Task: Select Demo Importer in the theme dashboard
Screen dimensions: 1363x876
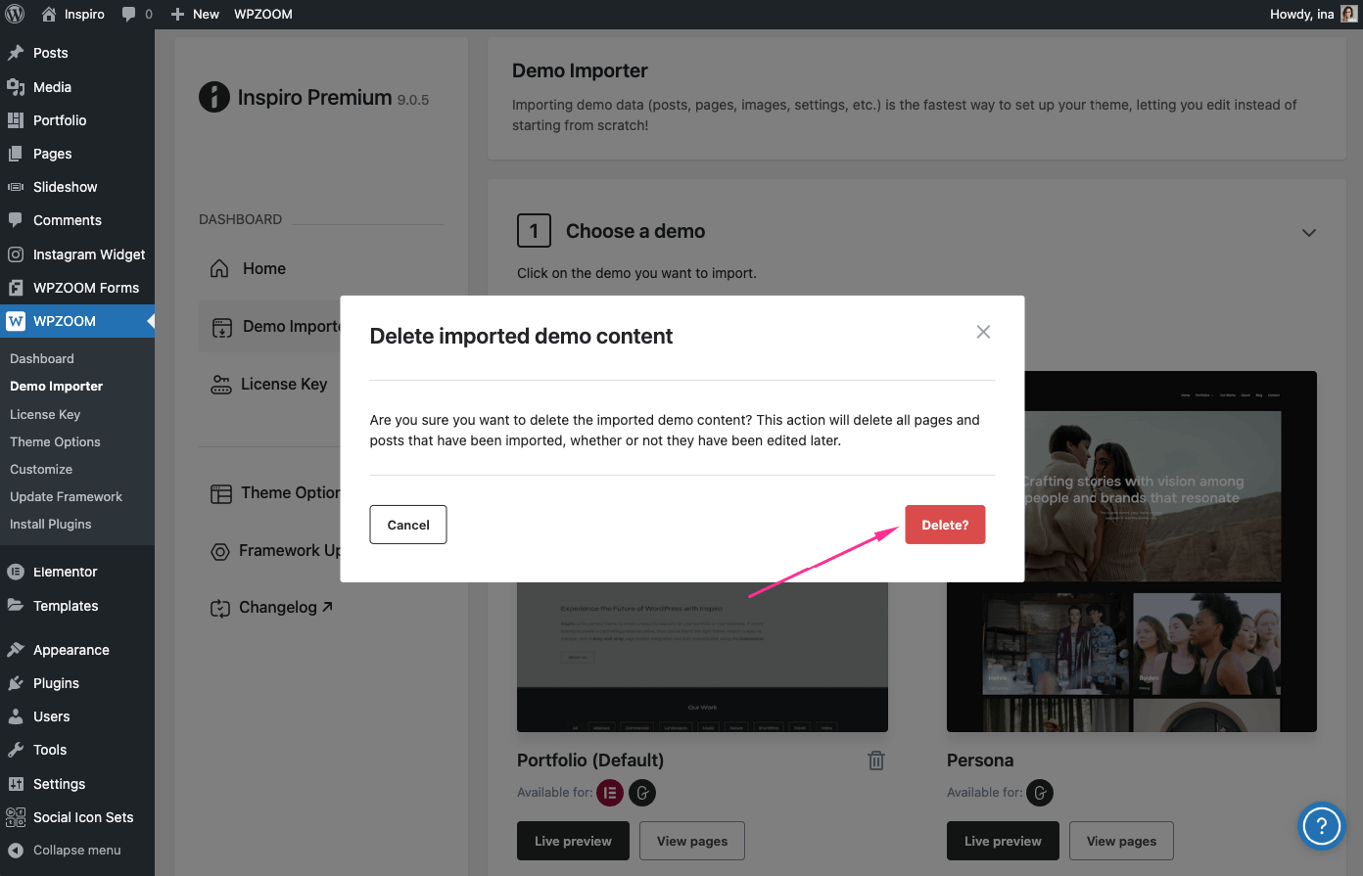Action: click(271, 326)
